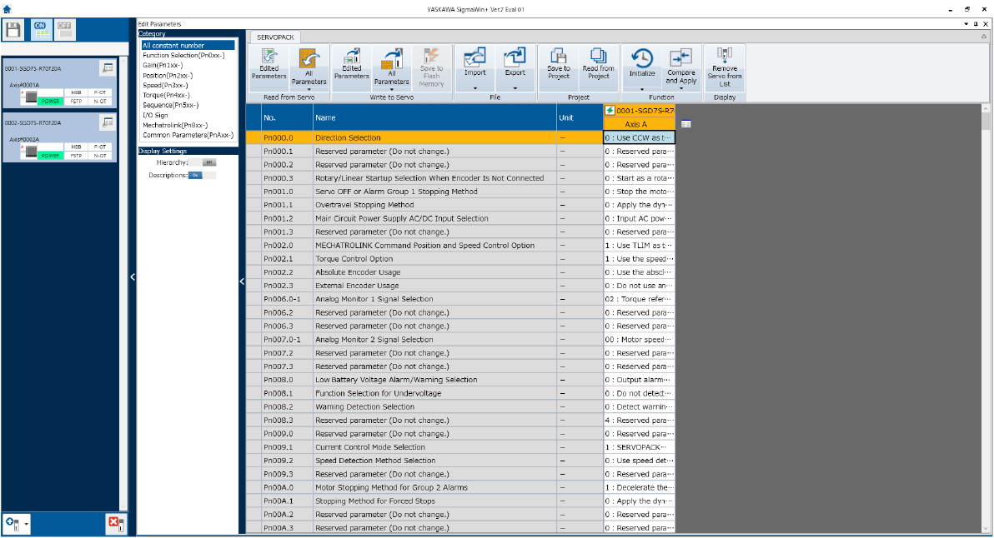Switch servo to ON mode

pyautogui.click(x=40, y=30)
